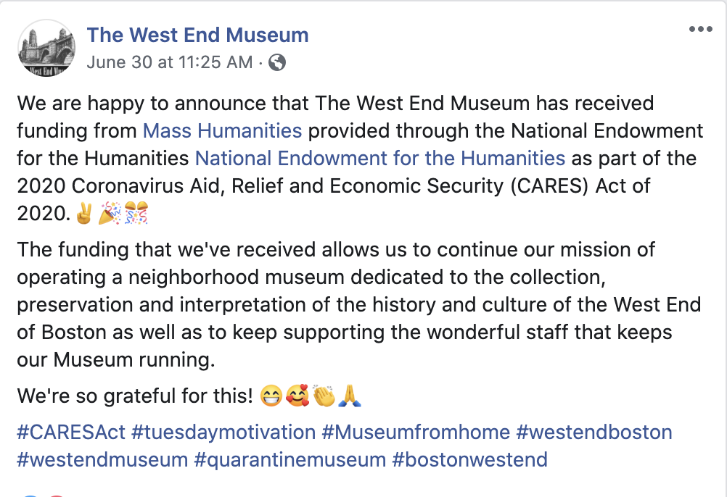The width and height of the screenshot is (727, 497).
Task: Browse the #bostonwestend hashtag
Action: [x=470, y=459]
